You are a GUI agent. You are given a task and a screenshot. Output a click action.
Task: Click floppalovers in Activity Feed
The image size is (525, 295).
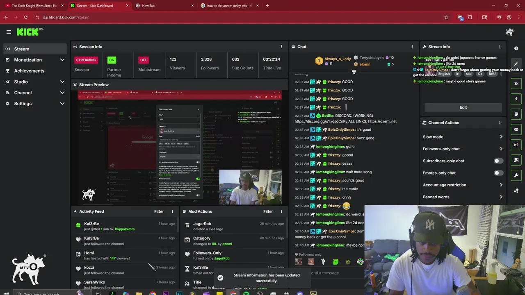point(125,229)
